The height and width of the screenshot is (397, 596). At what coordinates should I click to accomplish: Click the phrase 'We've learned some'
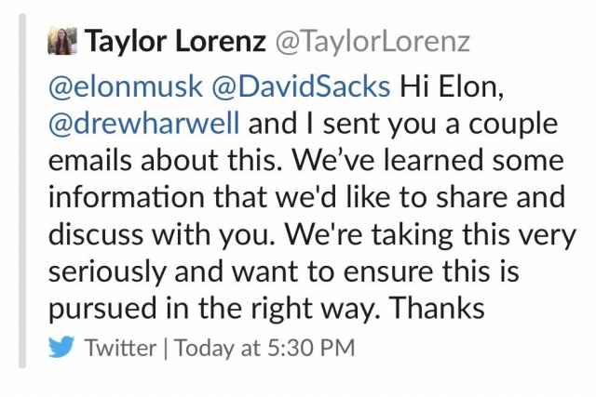427,160
